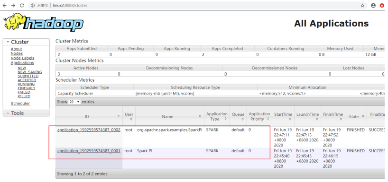Image resolution: width=388 pixels, height=182 pixels.
Task: Click the Capacity Scheduler value
Action: 75,94
